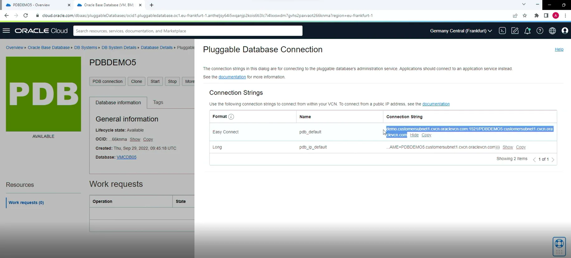The height and width of the screenshot is (258, 571).
Task: Toggle the browser side panel icon
Action: pos(546,16)
